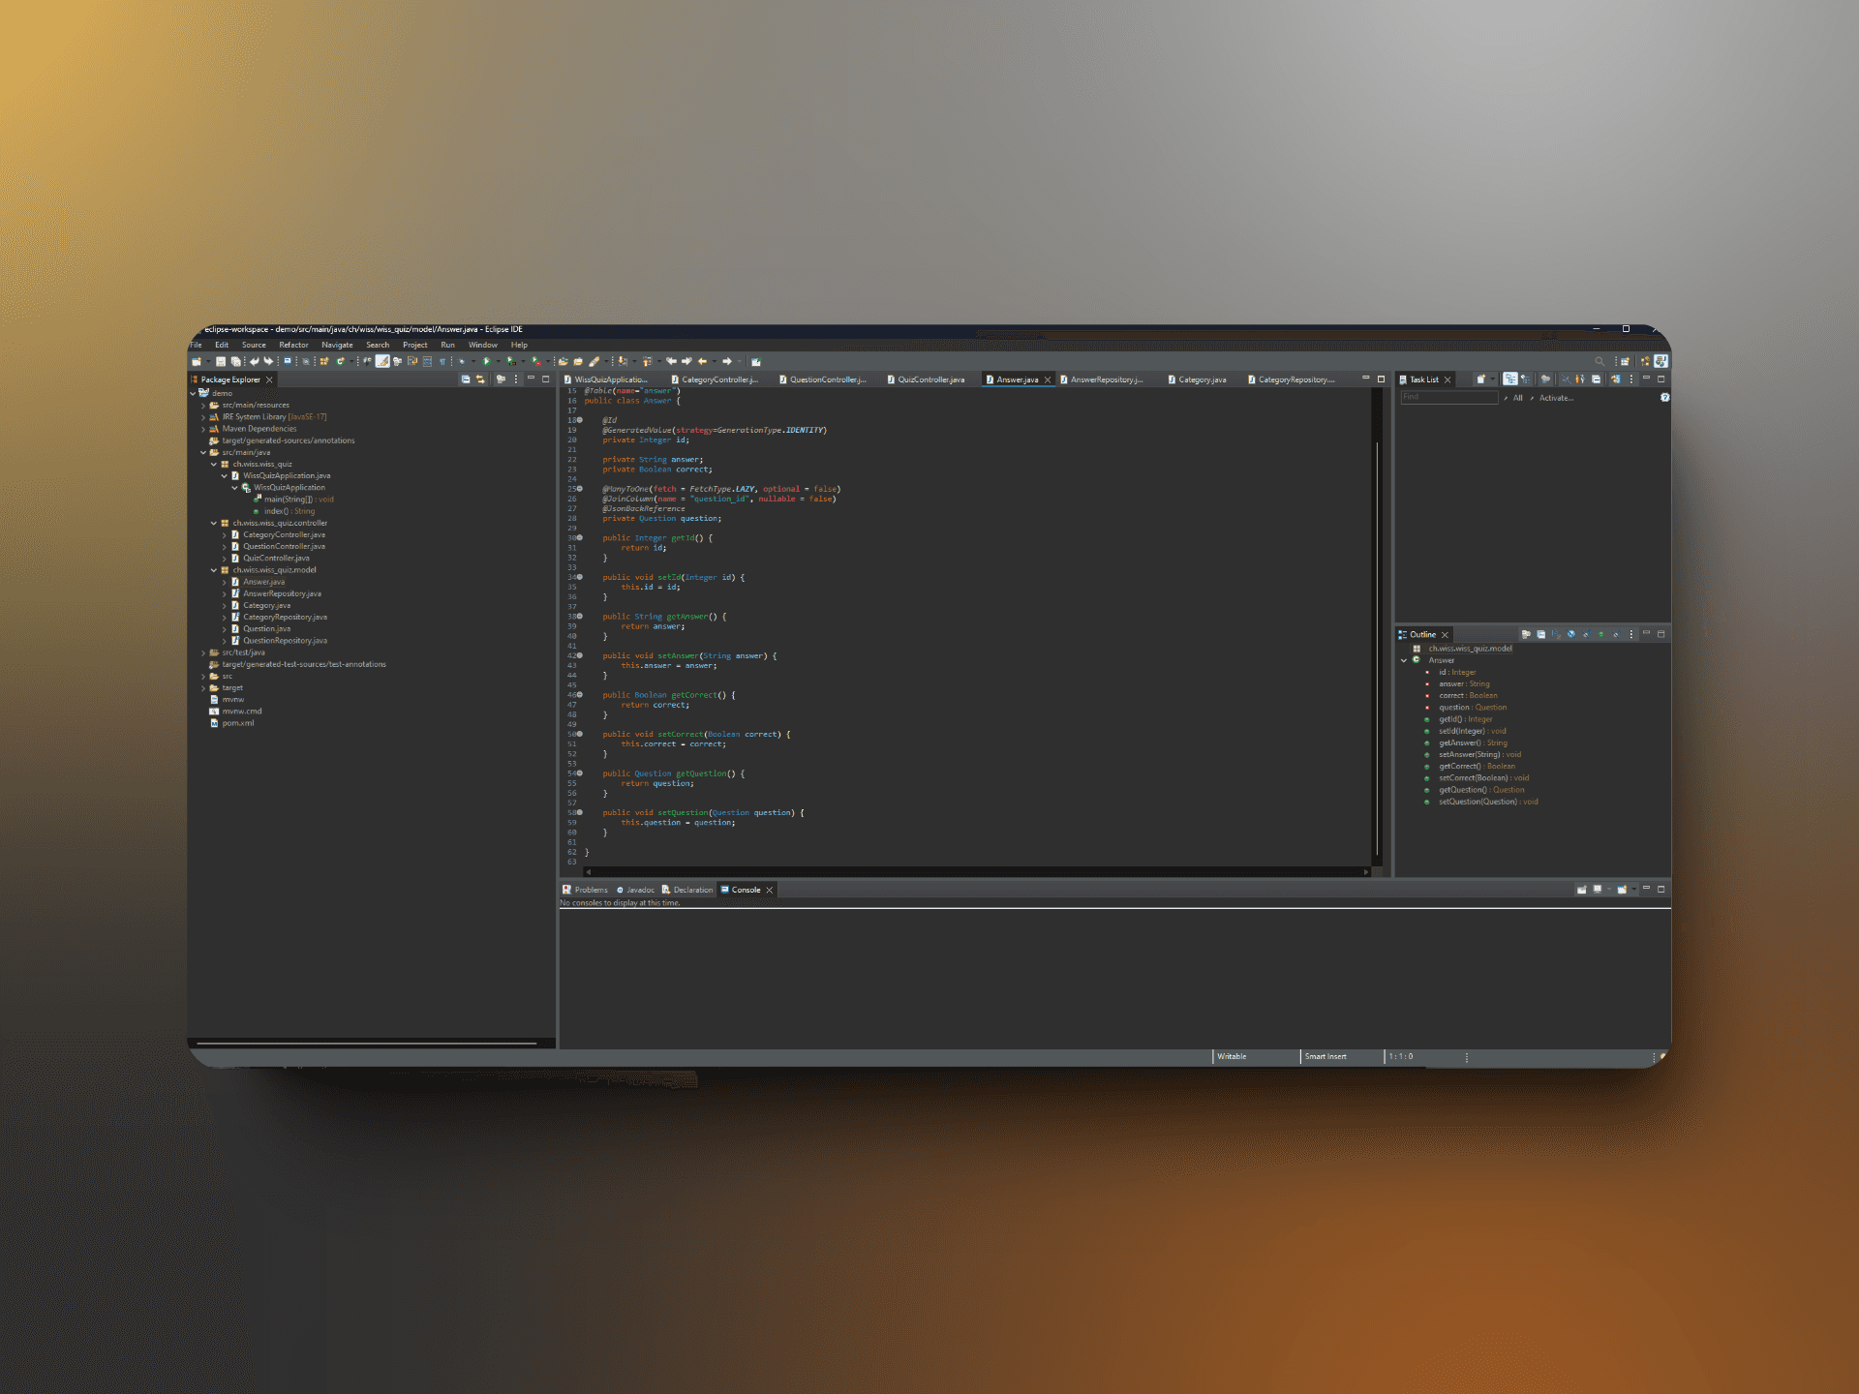Click Collapse All in Package Explorer
The height and width of the screenshot is (1394, 1859).
[x=466, y=379]
